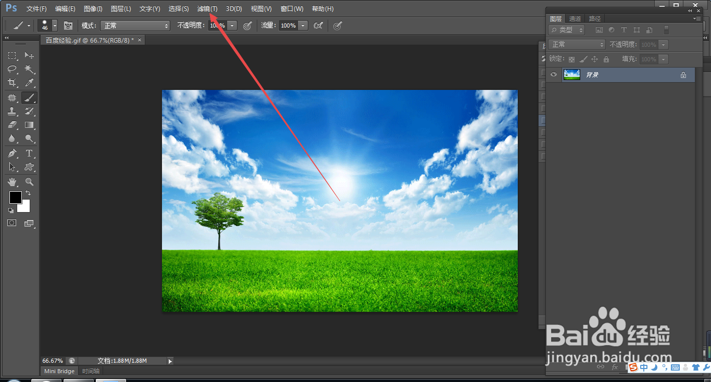Open brush 不透明度 slider dropdown
The width and height of the screenshot is (711, 382).
[232, 25]
